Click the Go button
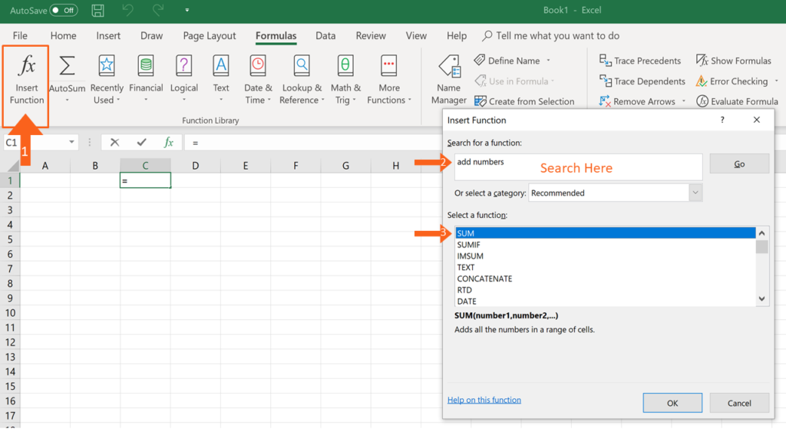Image resolution: width=786 pixels, height=442 pixels. coord(739,164)
